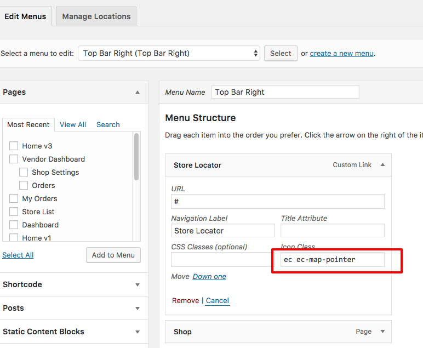
Task: Collapse the Store Locator item arrow
Action: (x=382, y=165)
